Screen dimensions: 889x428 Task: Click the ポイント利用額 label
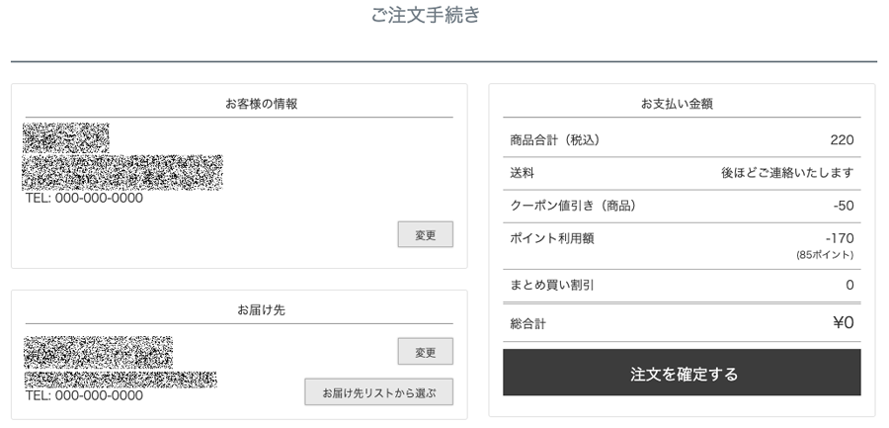(551, 238)
